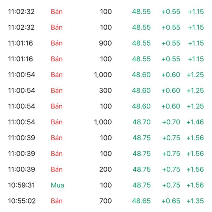The image size is (212, 212).
Task: Select the 48.60 price in 300-volume row
Action: [x=141, y=90]
